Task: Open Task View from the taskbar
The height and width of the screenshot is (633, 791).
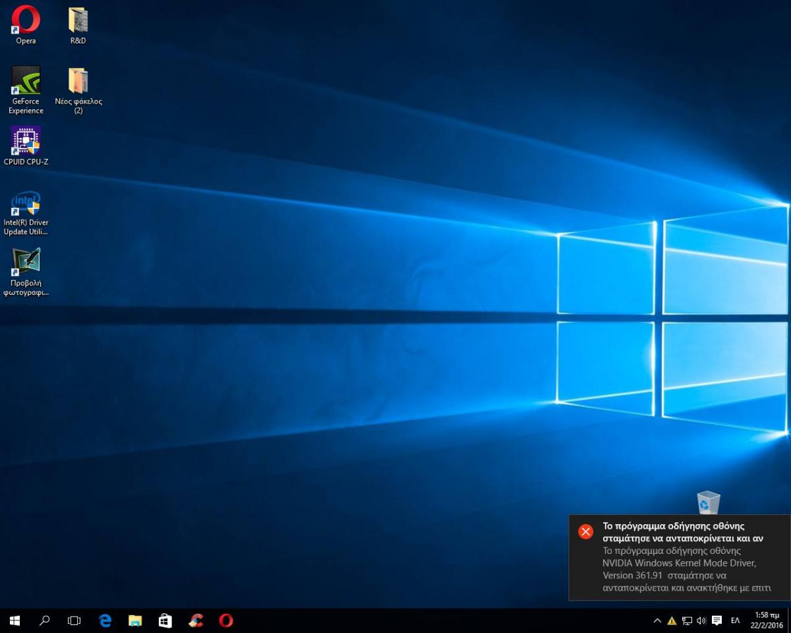Action: pos(74,620)
